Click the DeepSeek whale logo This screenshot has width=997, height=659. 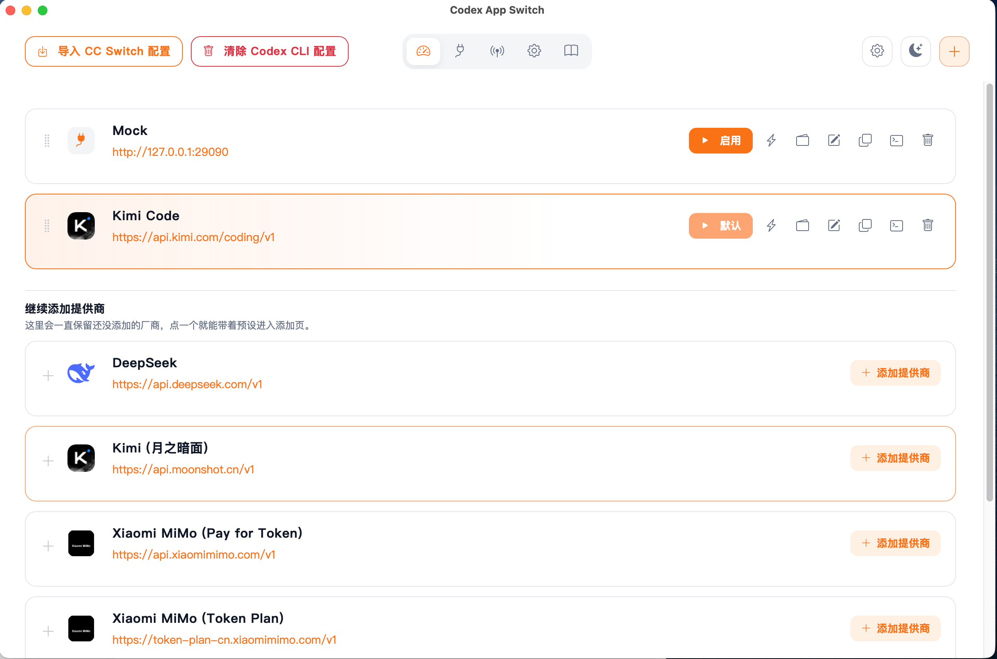81,373
